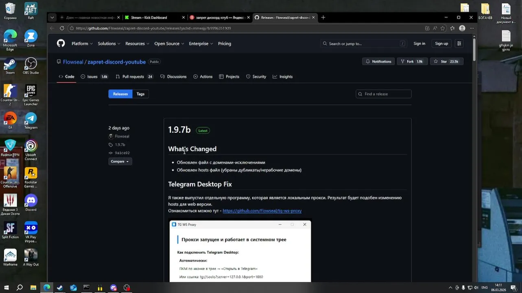Viewport: 522px width, 293px height.
Task: Open Windows Start menu
Action: [x=7, y=288]
